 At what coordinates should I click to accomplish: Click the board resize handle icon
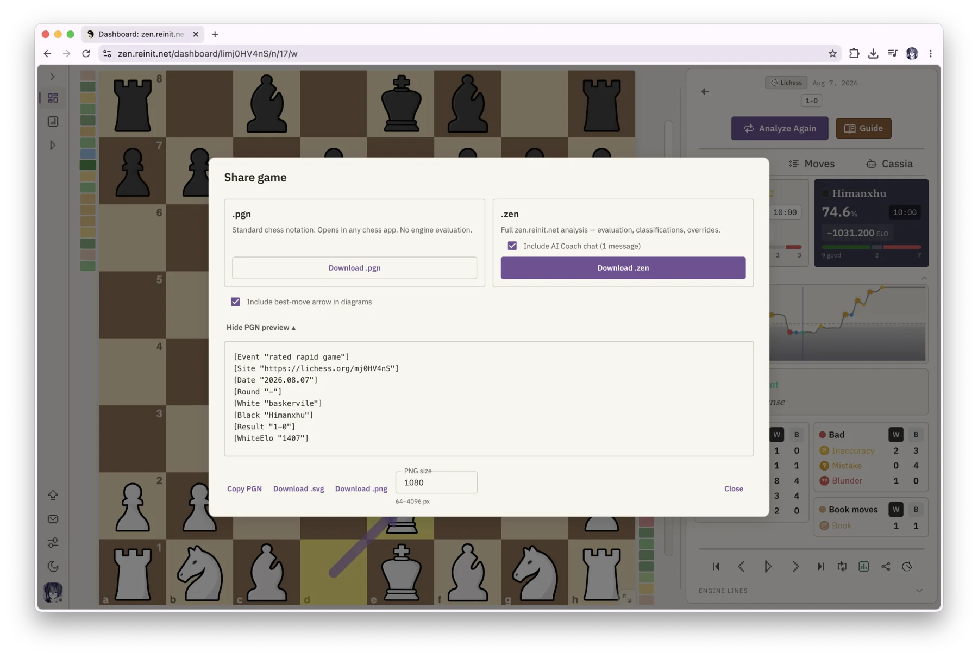tap(626, 597)
